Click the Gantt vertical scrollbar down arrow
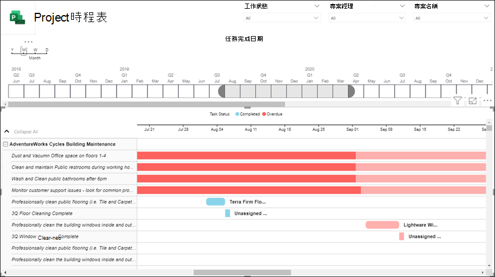Screen dimensions: 495x277 tap(489, 266)
